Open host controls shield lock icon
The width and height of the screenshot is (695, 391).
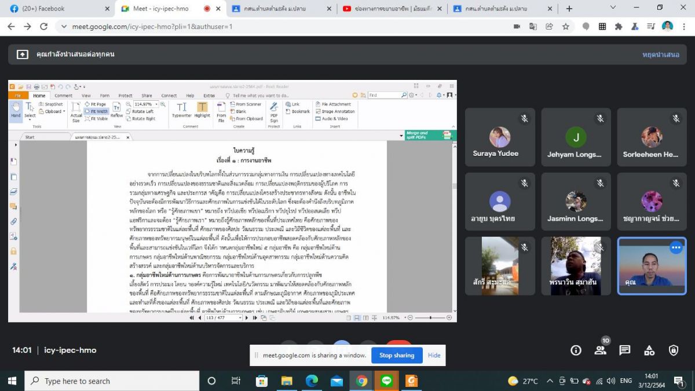click(x=674, y=350)
